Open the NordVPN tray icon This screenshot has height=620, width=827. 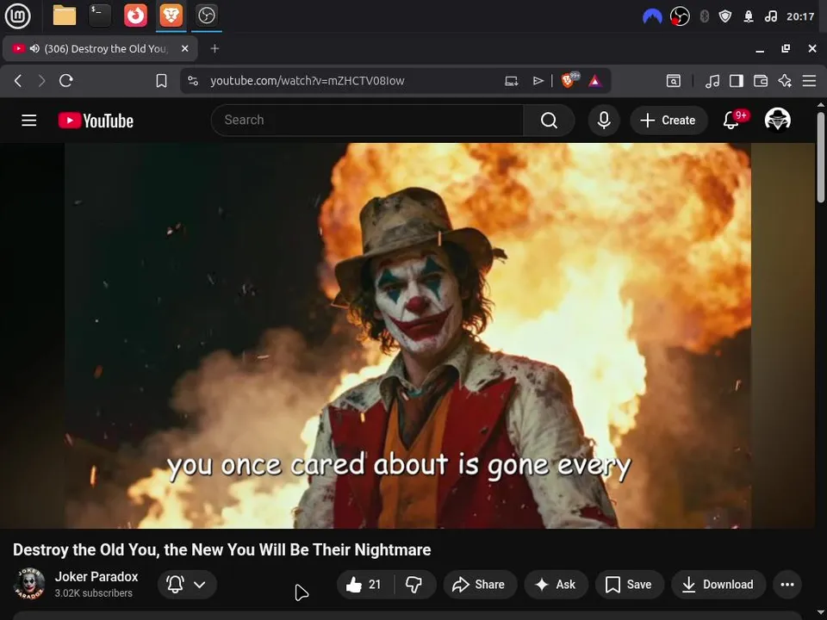[652, 17]
